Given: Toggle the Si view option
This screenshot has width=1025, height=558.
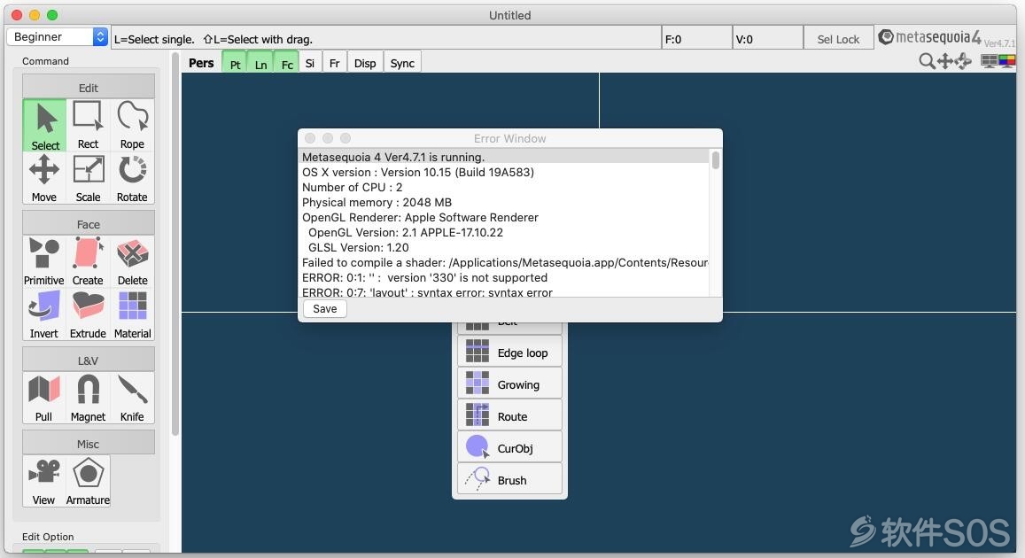Looking at the screenshot, I should (x=310, y=63).
